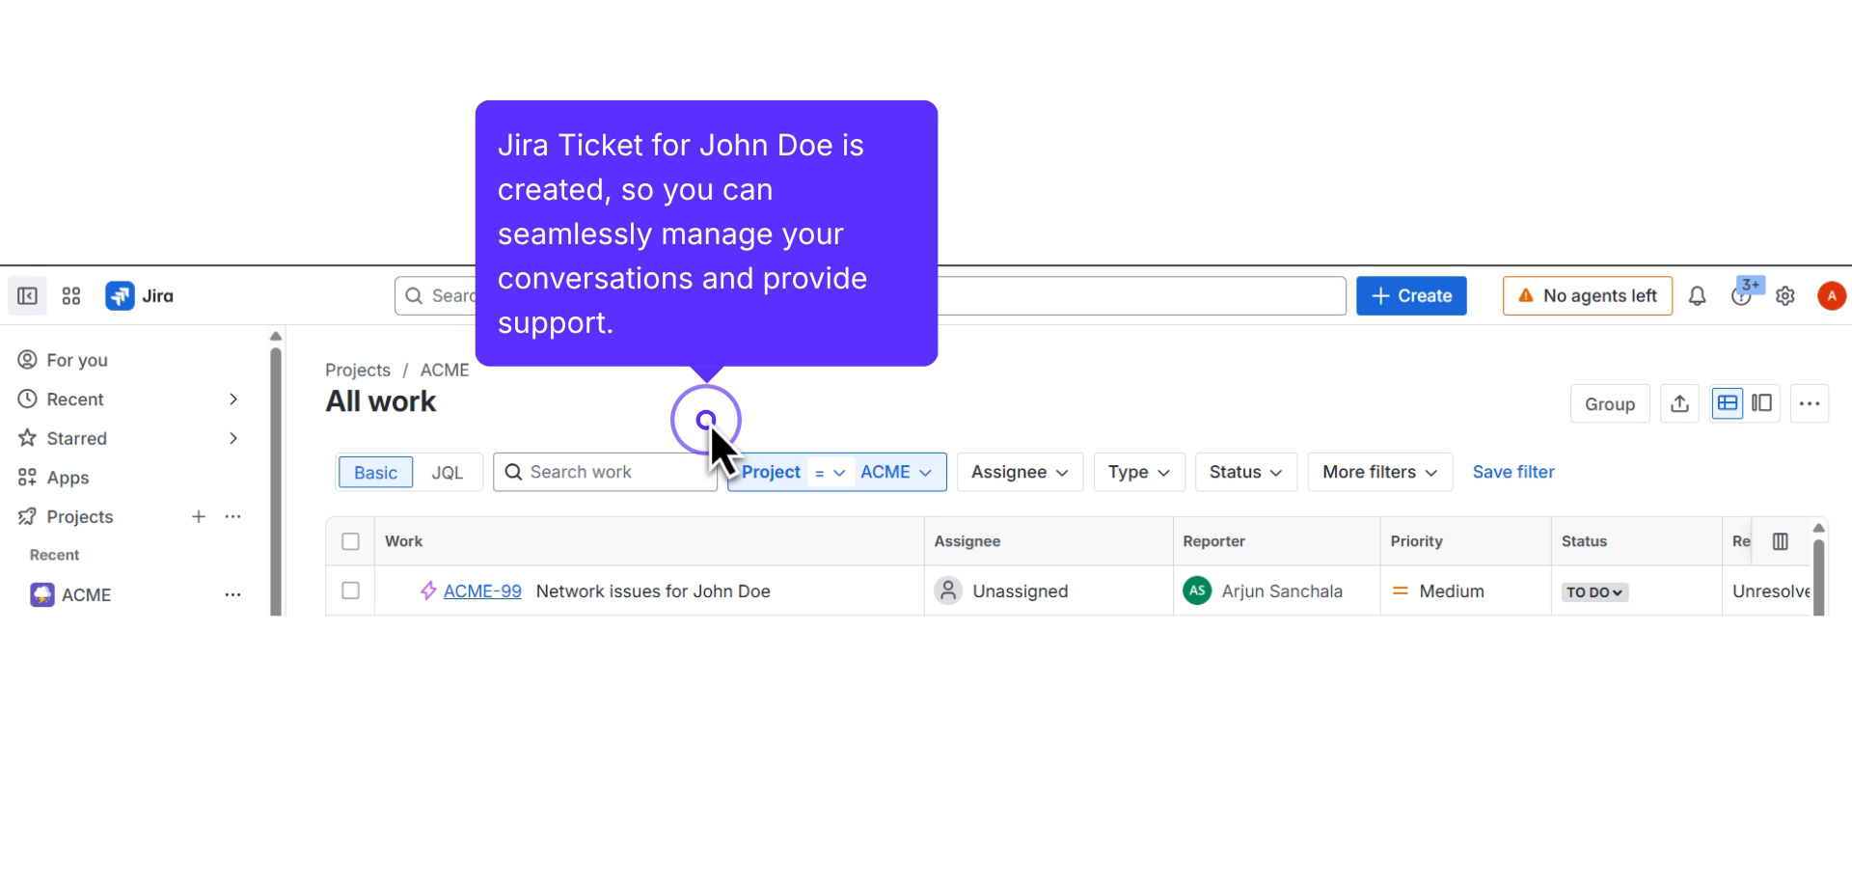
Task: Toggle the select-all checkbox in header
Action: [350, 541]
